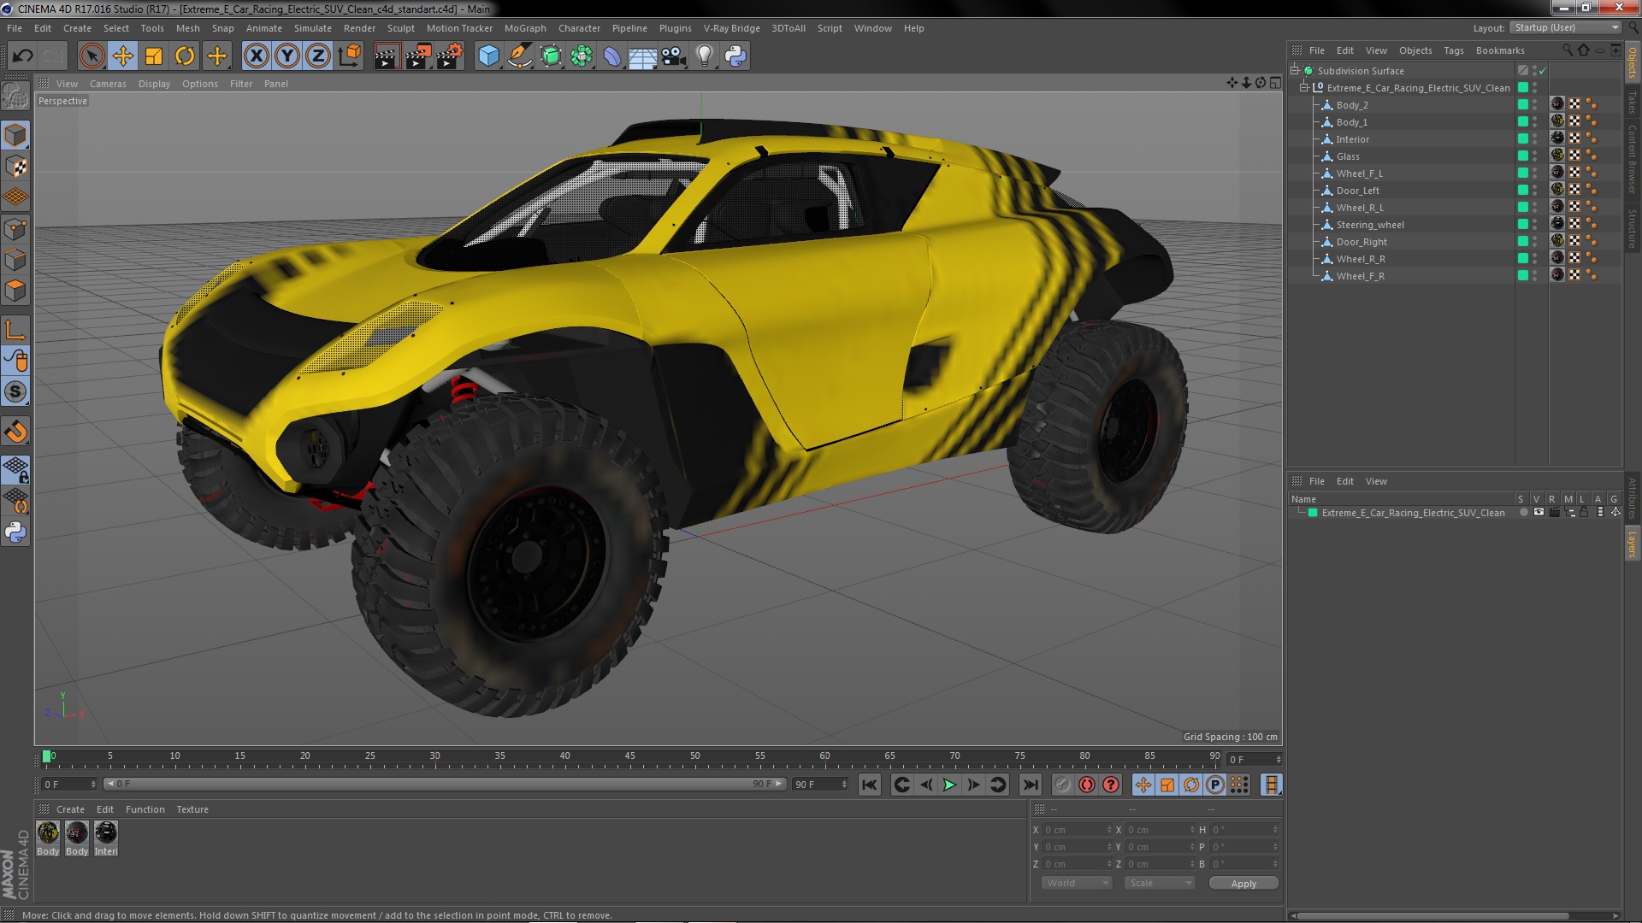Toggle visibility dots for Door_Left object
Viewport: 1642px width, 923px height.
1534,191
